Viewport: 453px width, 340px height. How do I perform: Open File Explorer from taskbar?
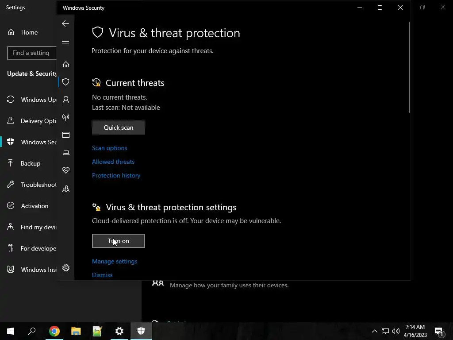76,331
